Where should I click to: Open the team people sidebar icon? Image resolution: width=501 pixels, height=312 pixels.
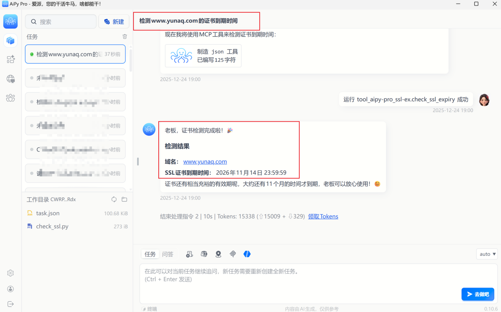pyautogui.click(x=11, y=98)
